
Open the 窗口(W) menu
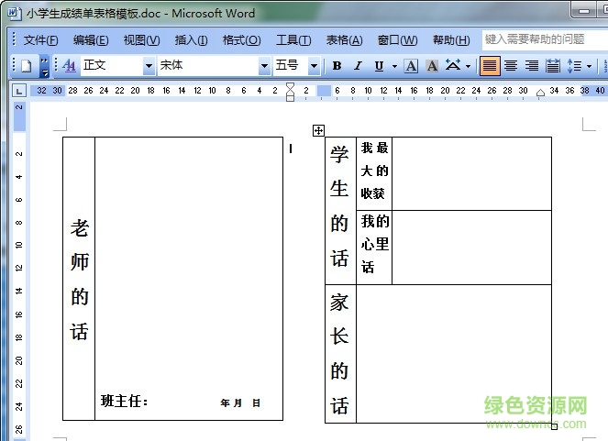397,40
